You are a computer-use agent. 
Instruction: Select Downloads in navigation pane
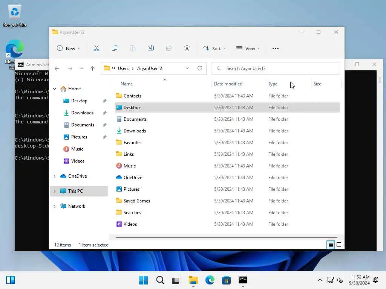tap(82, 113)
